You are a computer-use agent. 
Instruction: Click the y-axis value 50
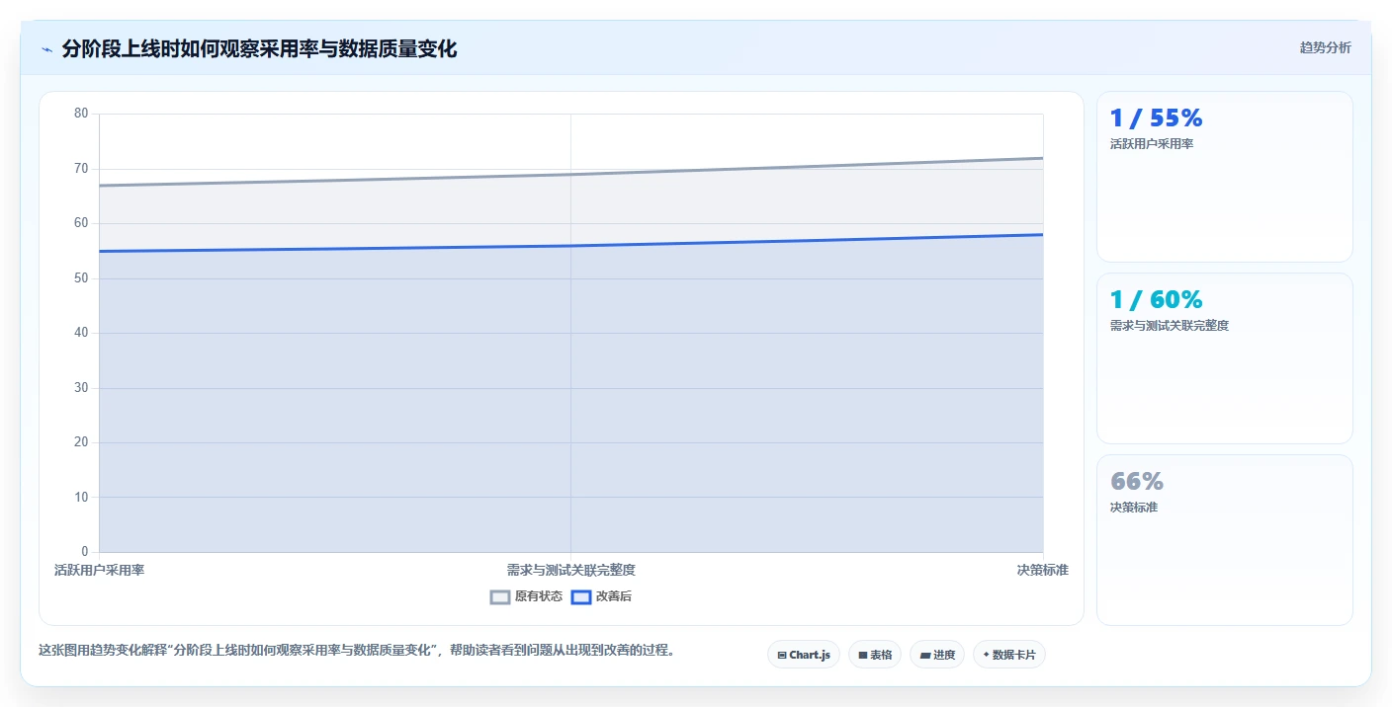81,278
